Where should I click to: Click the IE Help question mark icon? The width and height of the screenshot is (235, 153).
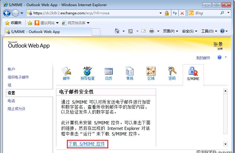(x=222, y=31)
